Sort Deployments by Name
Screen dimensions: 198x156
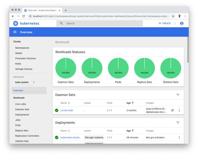[x=65, y=131]
